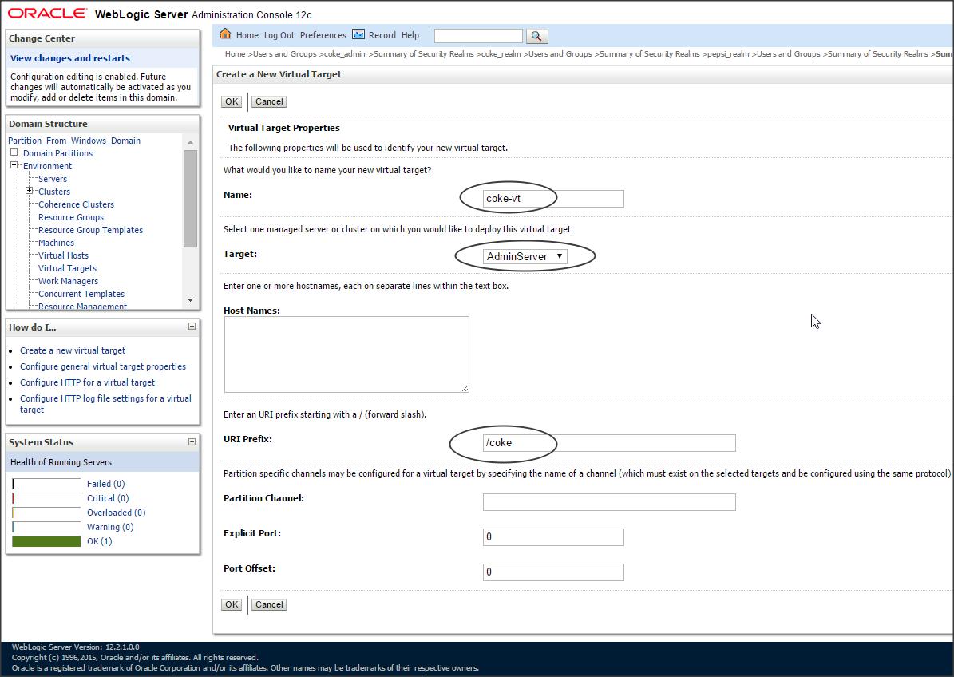
Task: Open Virtual Hosts tree item
Action: [63, 255]
